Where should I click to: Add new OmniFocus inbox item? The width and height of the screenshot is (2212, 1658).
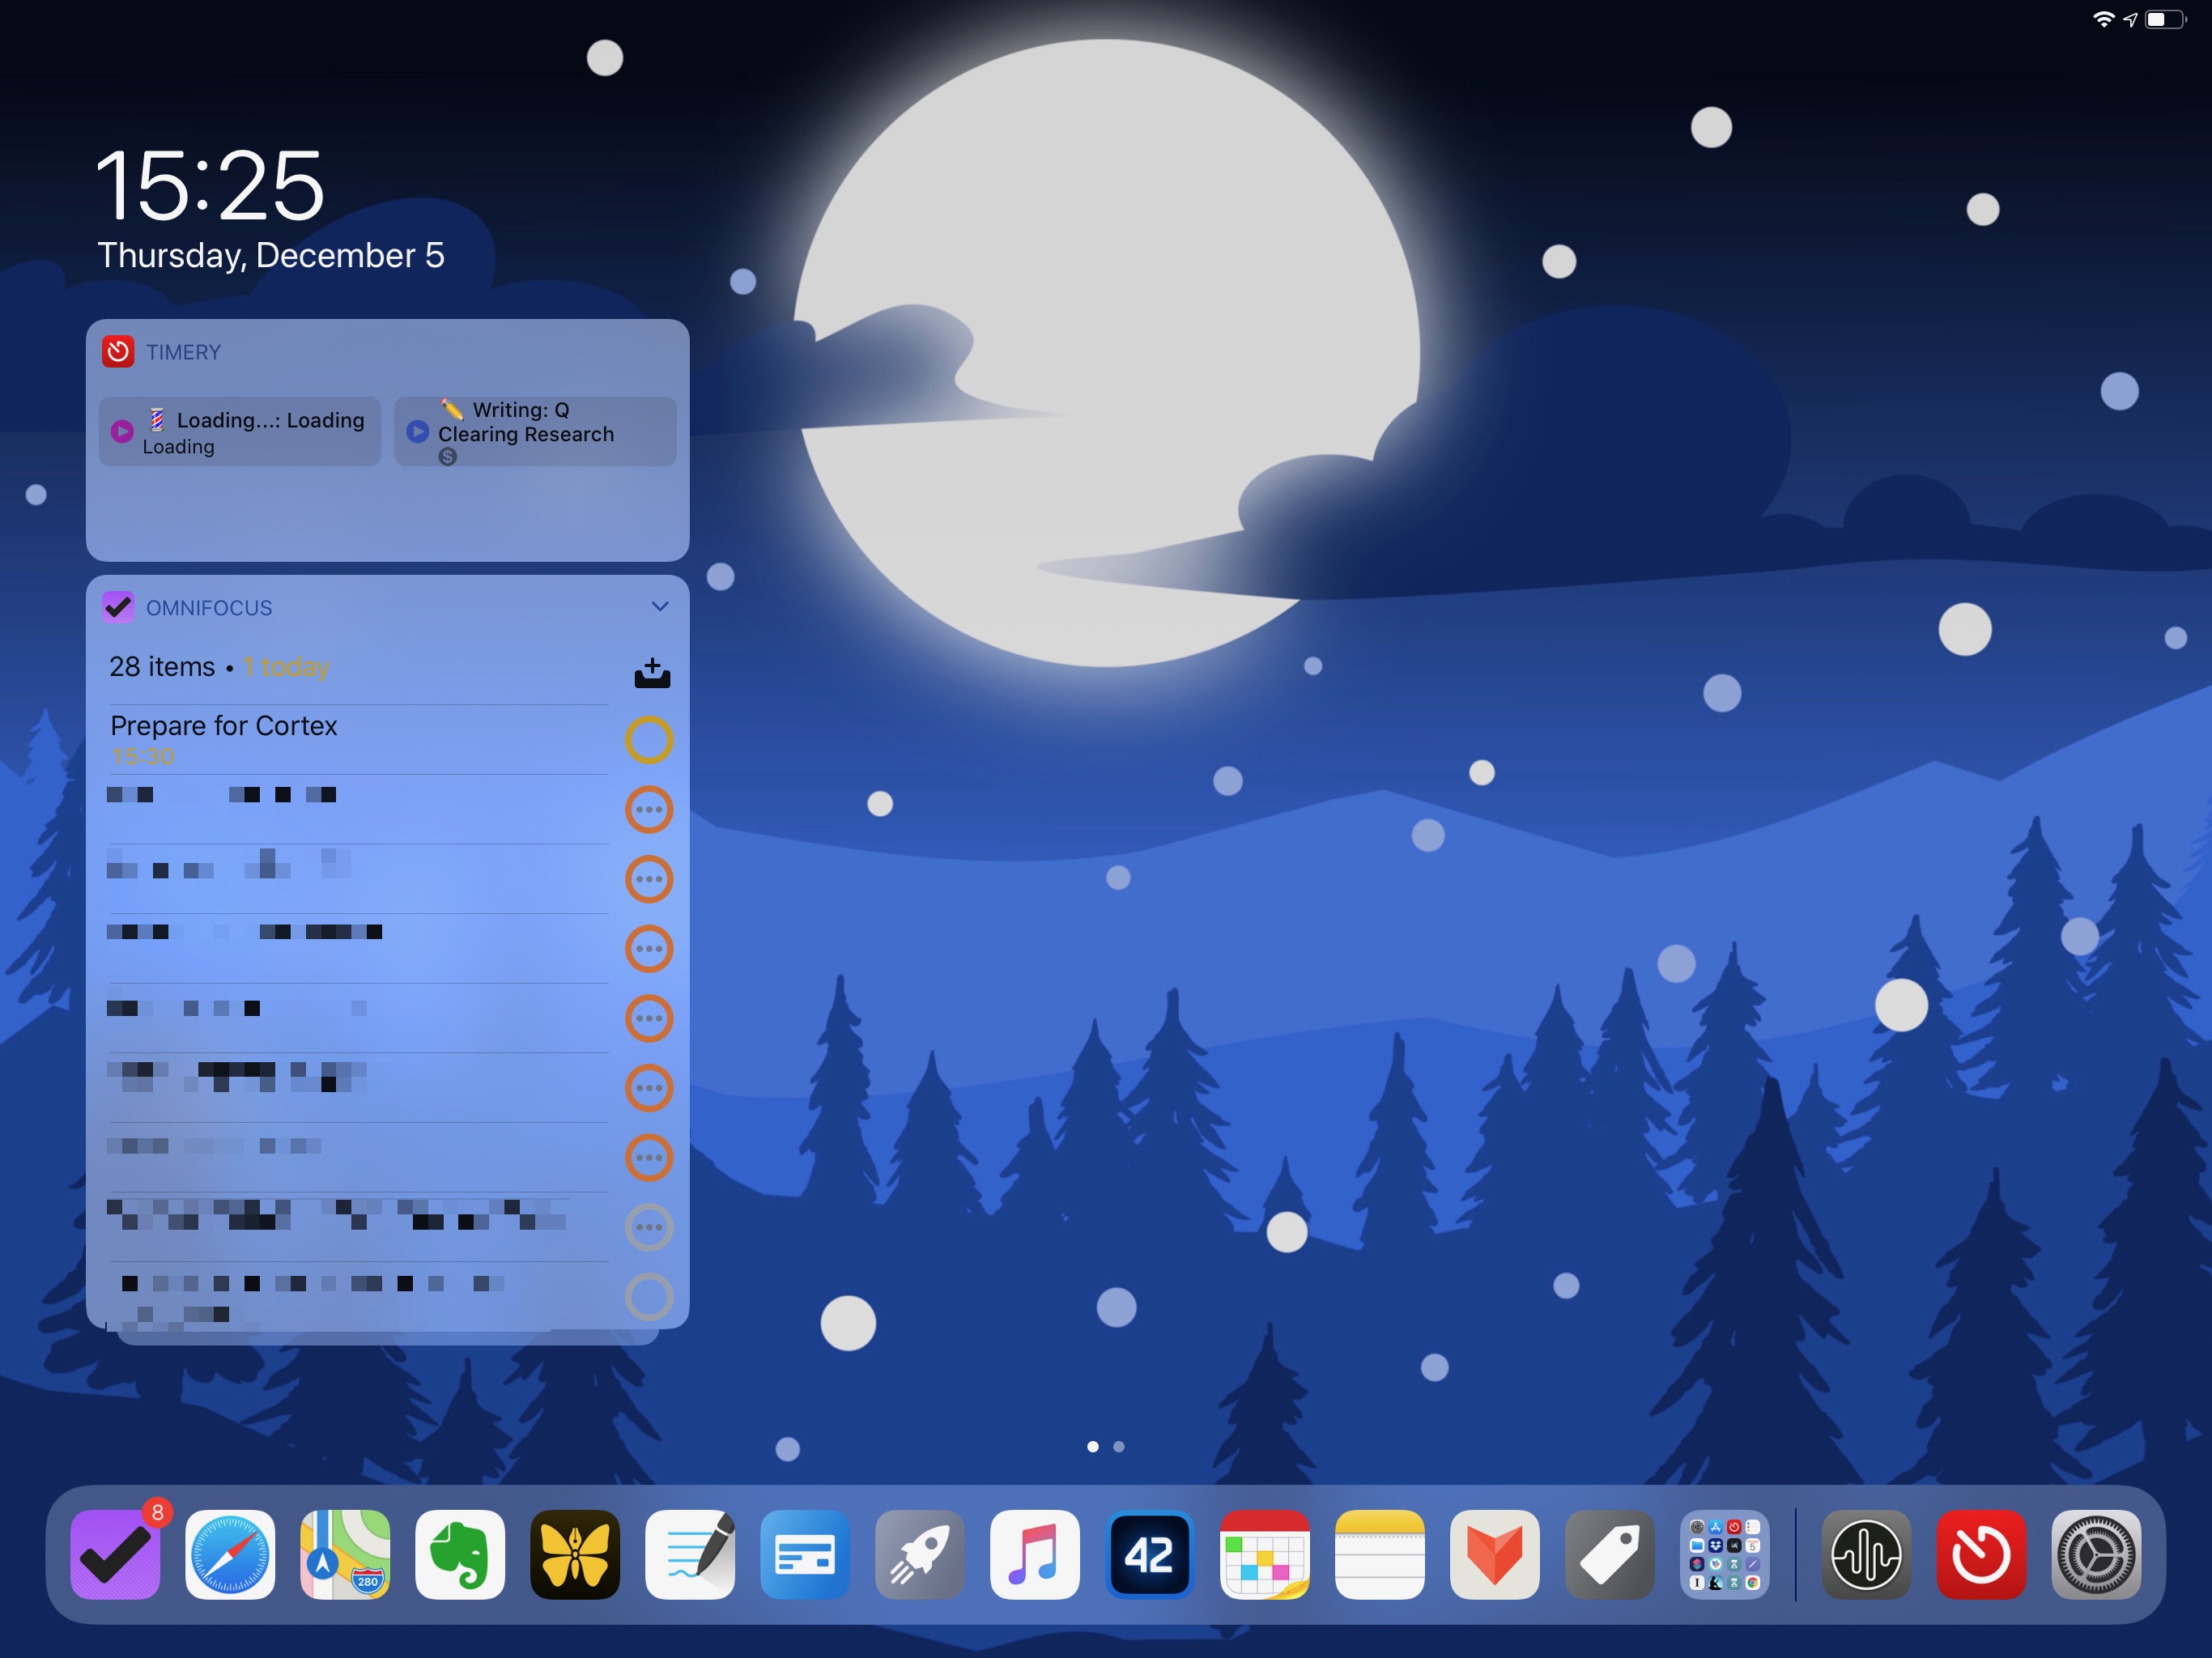(652, 673)
